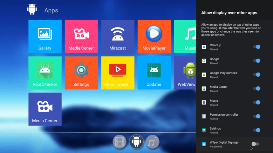Enable Wilyer Digital Signage overlay toggle
Viewport: 273px width, 153px height.
255,144
